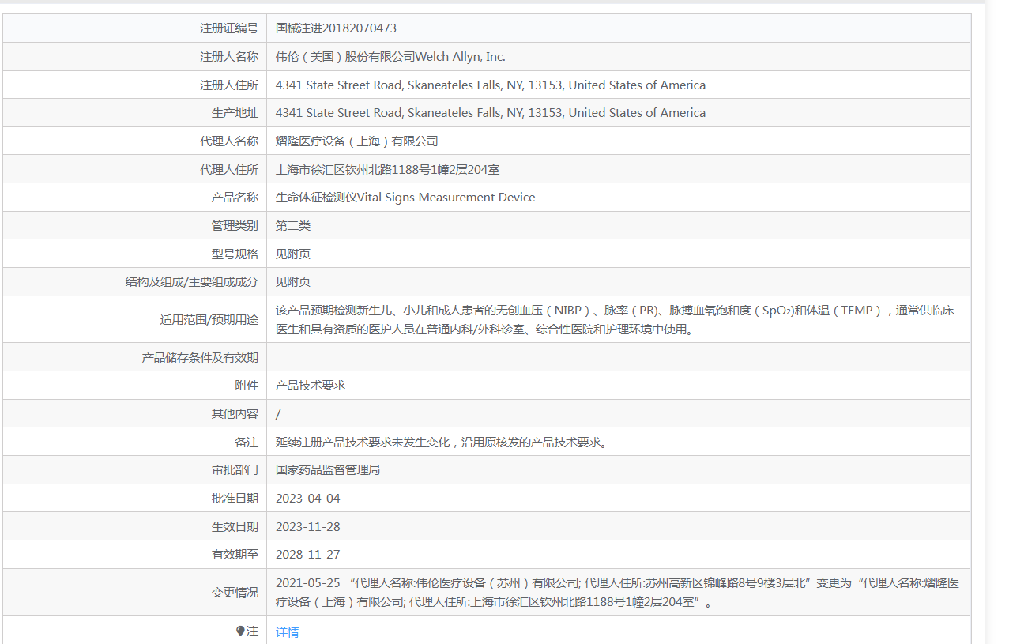Click the 附件 label

[247, 386]
